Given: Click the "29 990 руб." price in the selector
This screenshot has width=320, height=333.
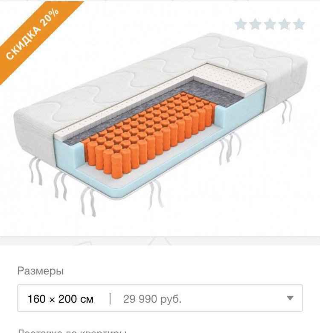Looking at the screenshot, I should (x=152, y=299).
